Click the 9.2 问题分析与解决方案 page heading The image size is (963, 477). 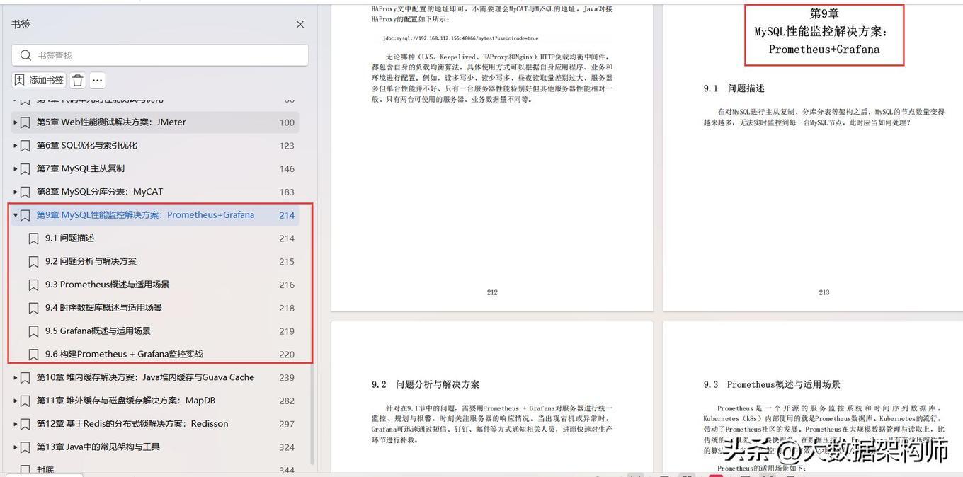coord(426,384)
